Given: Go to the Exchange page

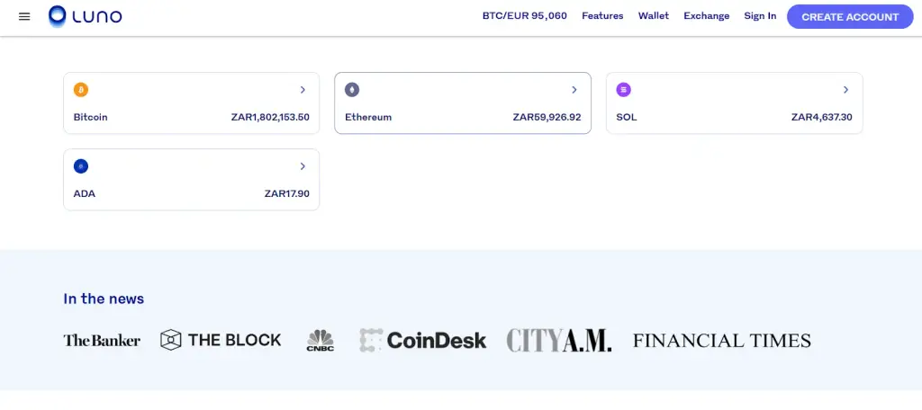Looking at the screenshot, I should [707, 16].
